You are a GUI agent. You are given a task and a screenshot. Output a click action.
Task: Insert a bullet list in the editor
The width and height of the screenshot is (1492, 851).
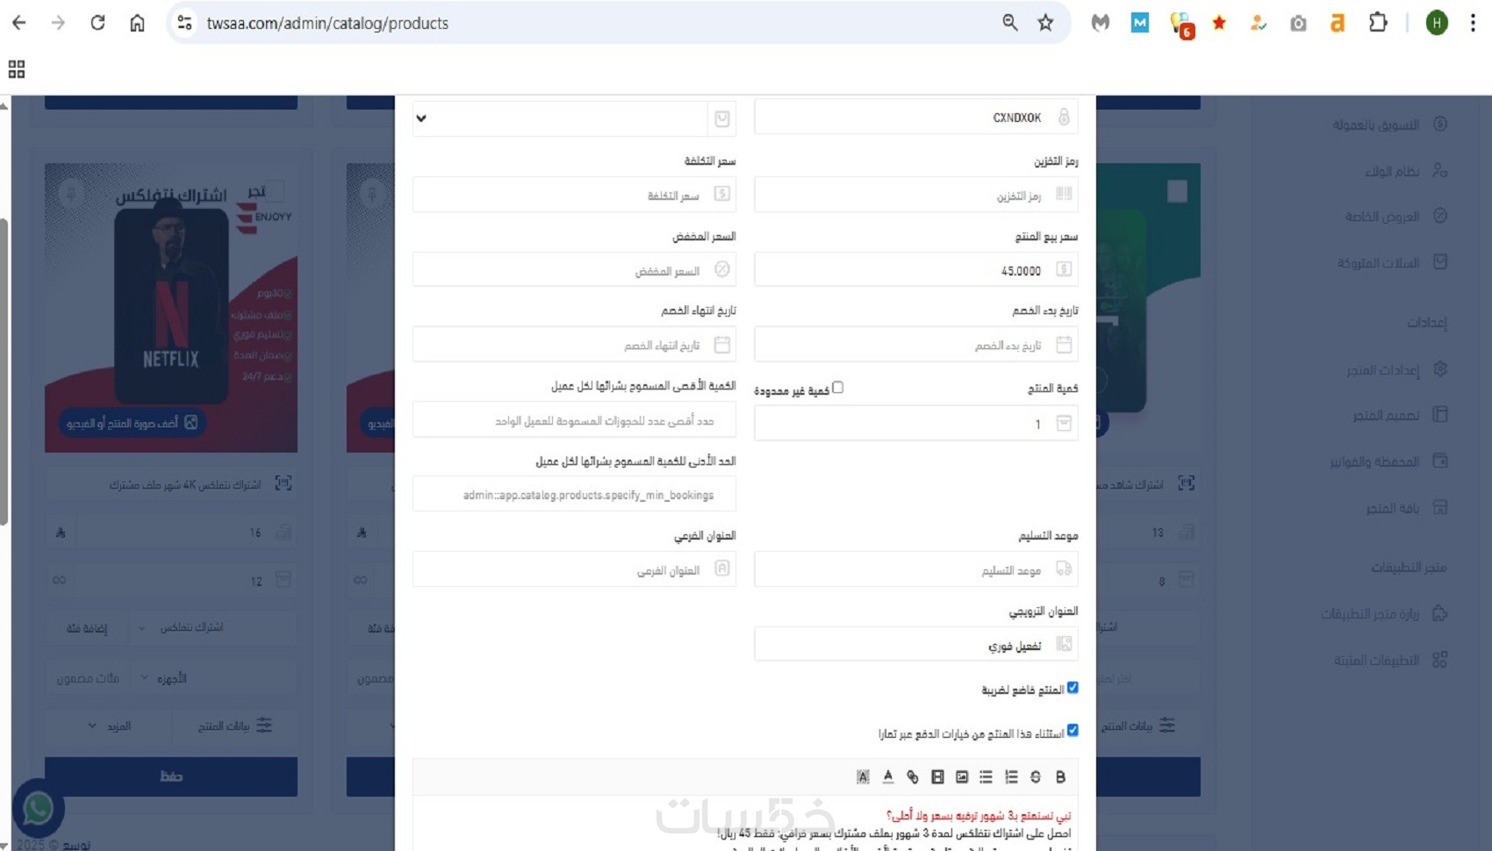986,776
